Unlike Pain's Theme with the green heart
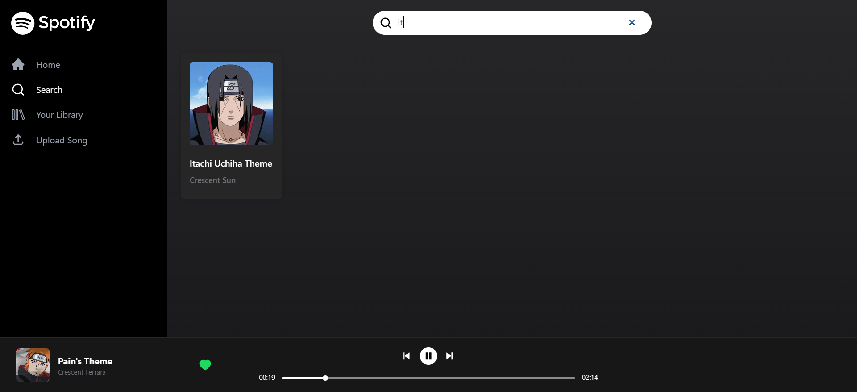857x392 pixels. [205, 365]
